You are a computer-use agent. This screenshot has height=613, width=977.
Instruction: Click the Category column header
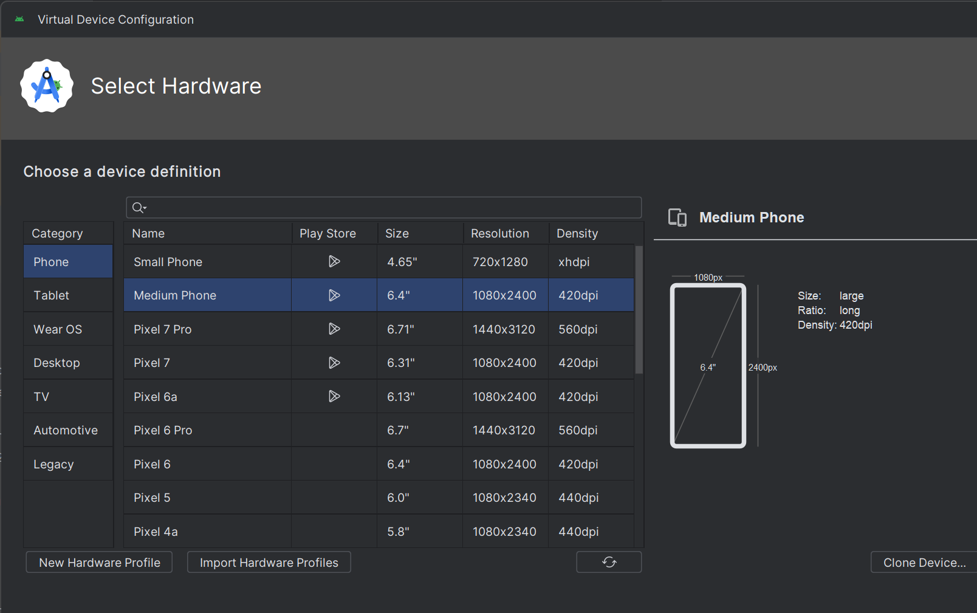pyautogui.click(x=68, y=233)
